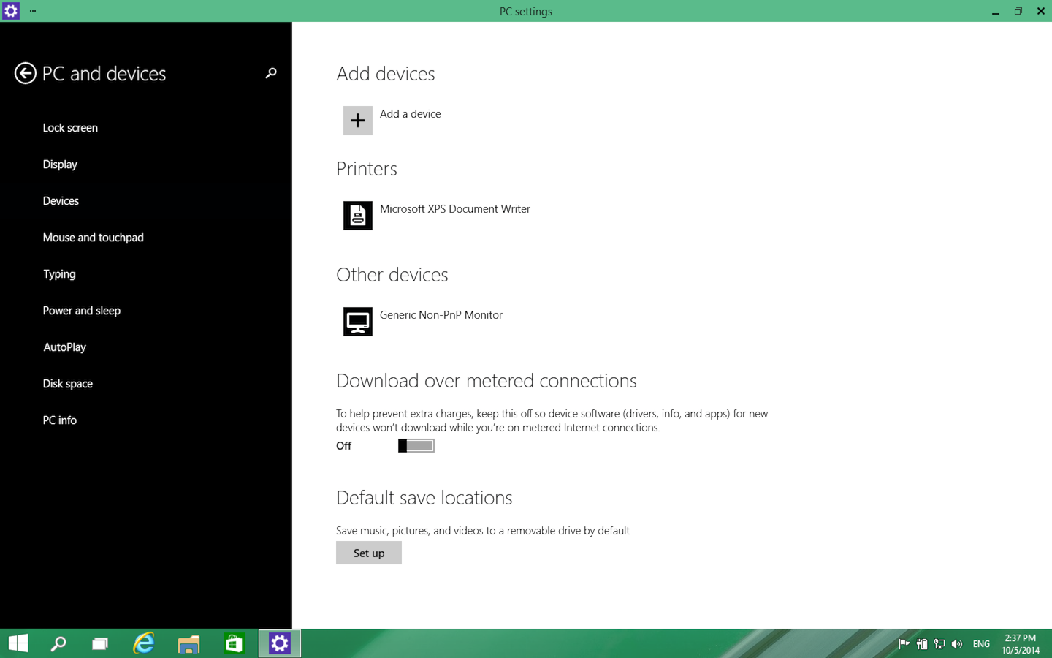Select Generic Non-PnP Monitor text
Screen dimensions: 1052x658
pos(441,315)
